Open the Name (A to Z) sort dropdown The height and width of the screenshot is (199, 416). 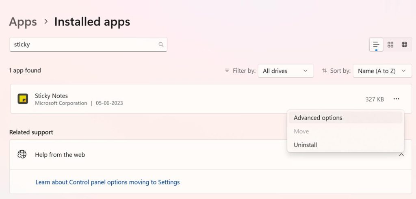tap(382, 71)
